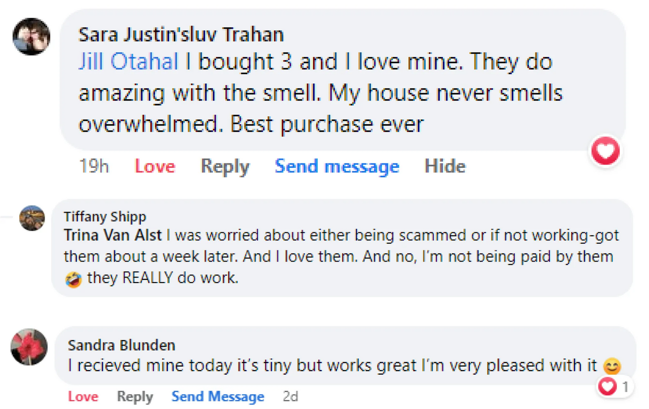Click the Sara Justin'sluv Trahan name
Image resolution: width=649 pixels, height=409 pixels.
(181, 35)
